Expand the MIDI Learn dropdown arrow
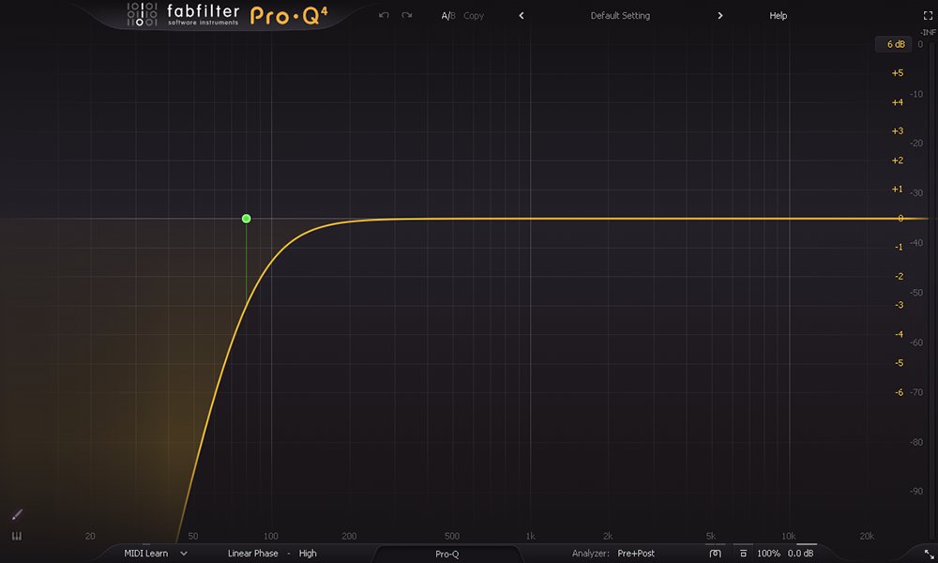Viewport: 938px width, 563px height. [184, 554]
